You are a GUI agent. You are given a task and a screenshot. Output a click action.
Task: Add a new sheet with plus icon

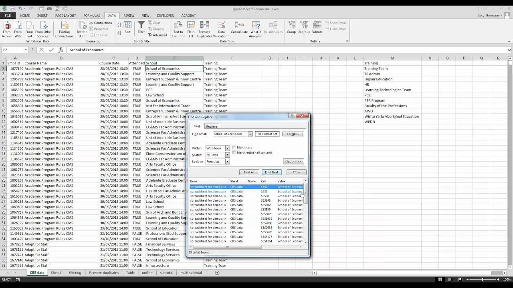point(217,273)
